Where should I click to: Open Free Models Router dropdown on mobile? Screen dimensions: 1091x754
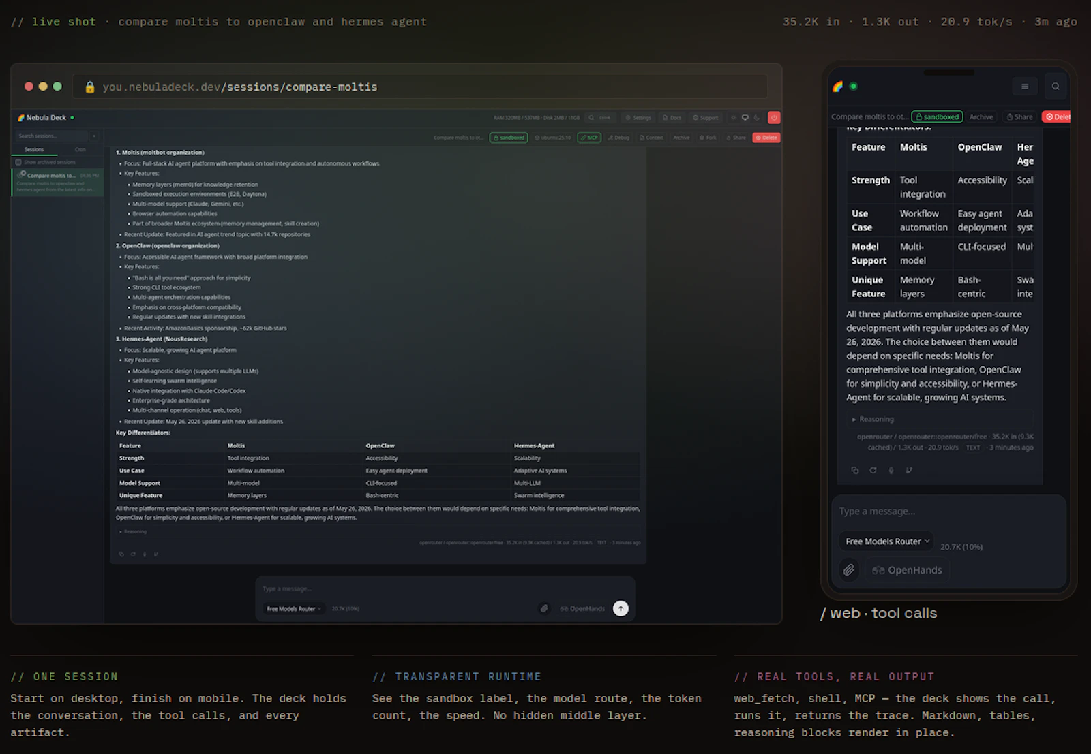click(x=887, y=541)
